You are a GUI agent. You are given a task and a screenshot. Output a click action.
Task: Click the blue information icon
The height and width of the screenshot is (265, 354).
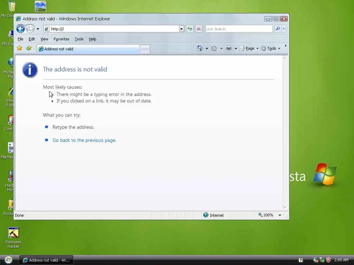30,70
